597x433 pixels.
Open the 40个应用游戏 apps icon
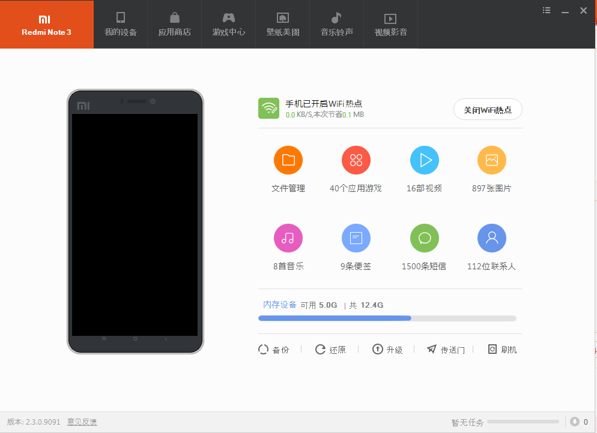tap(356, 161)
